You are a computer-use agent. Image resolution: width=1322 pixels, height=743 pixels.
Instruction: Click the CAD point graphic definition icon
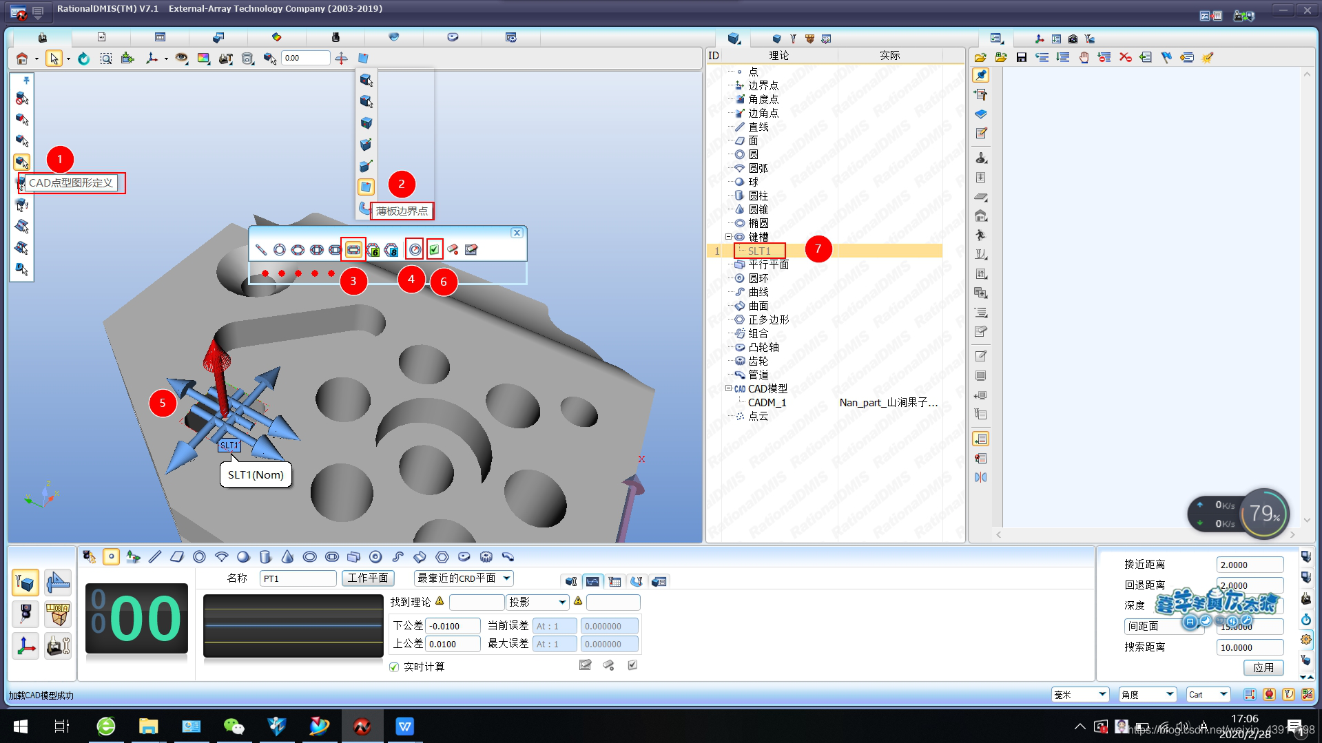coord(22,162)
